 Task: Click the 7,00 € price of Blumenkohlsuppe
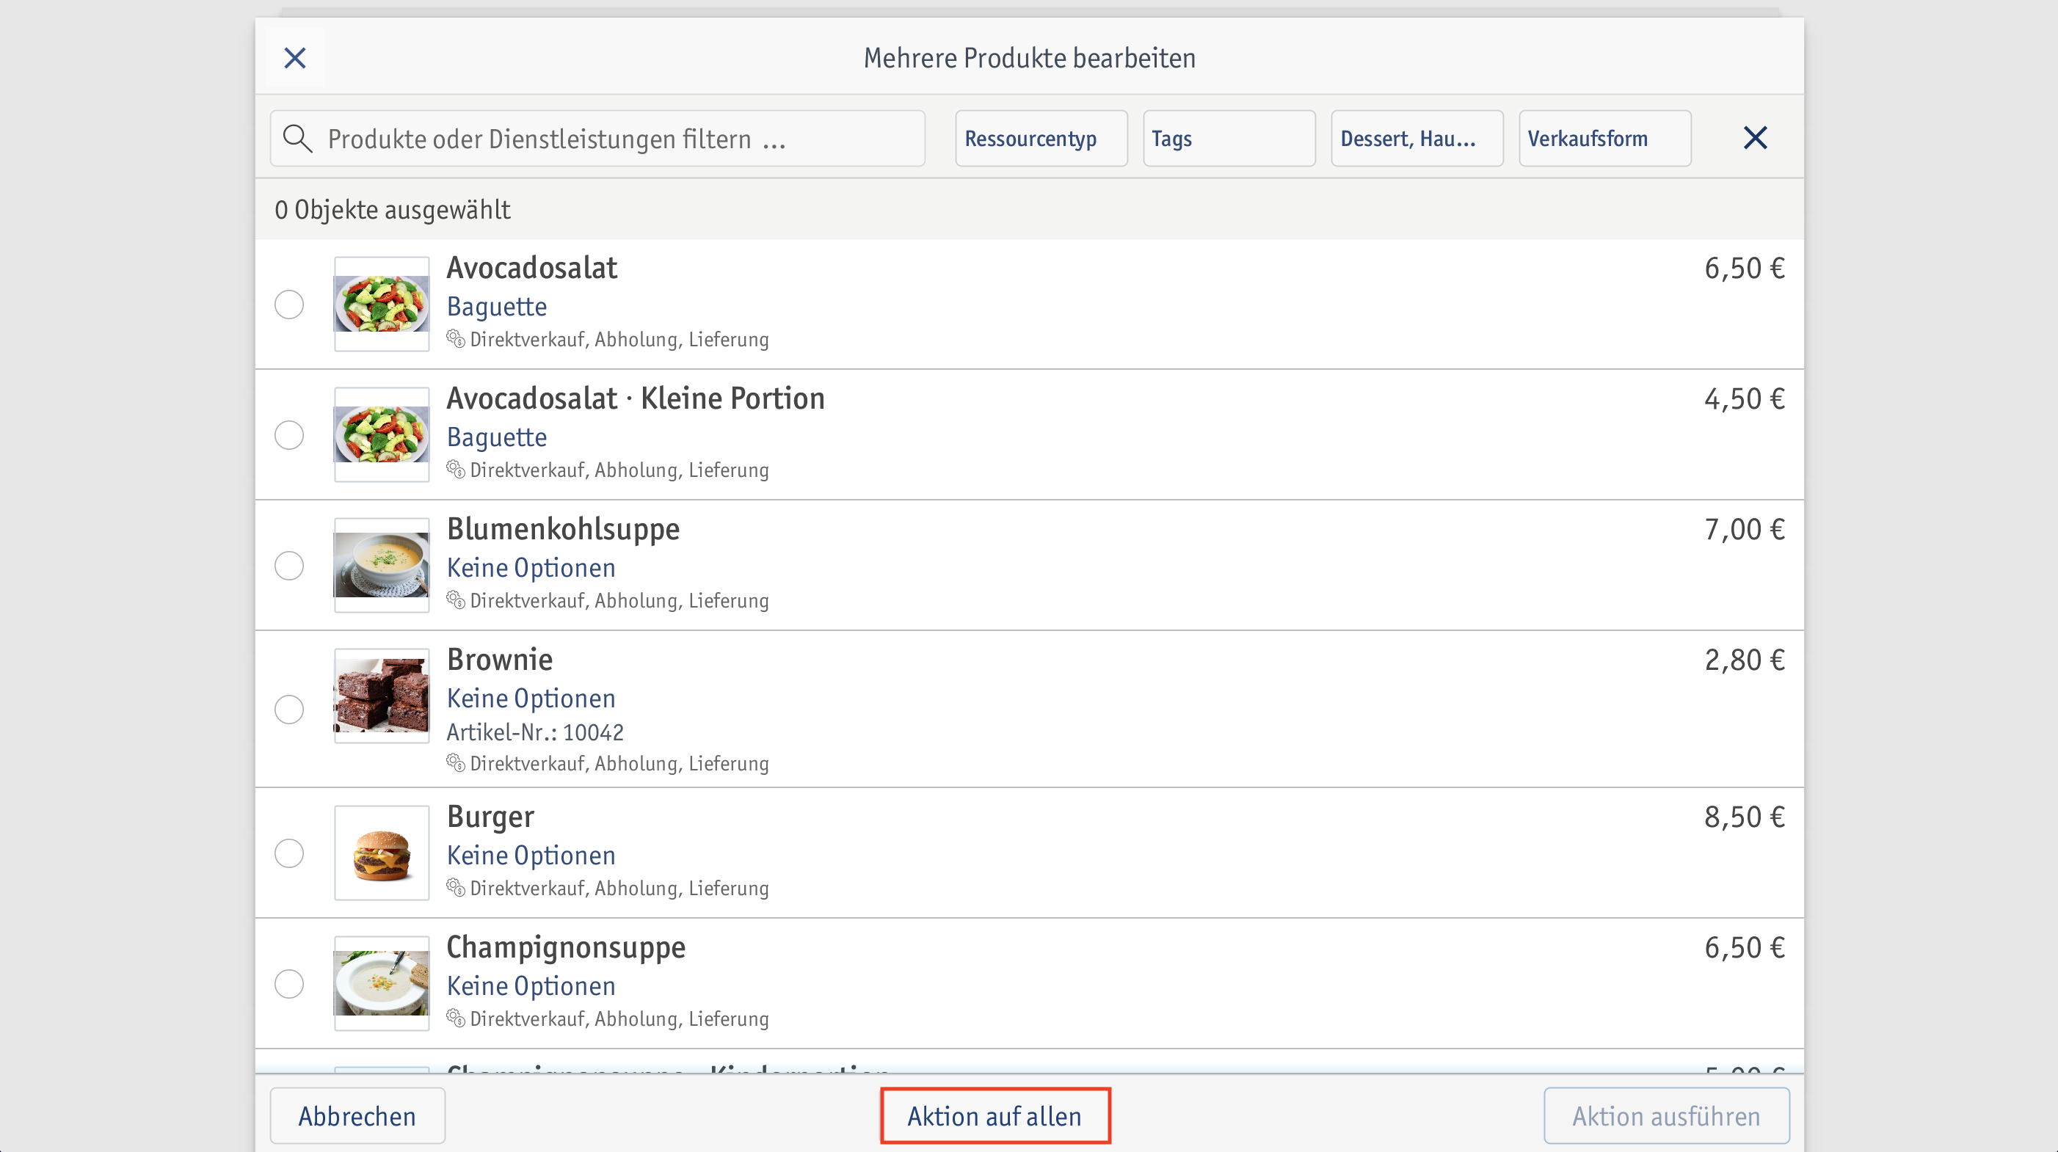click(1744, 529)
